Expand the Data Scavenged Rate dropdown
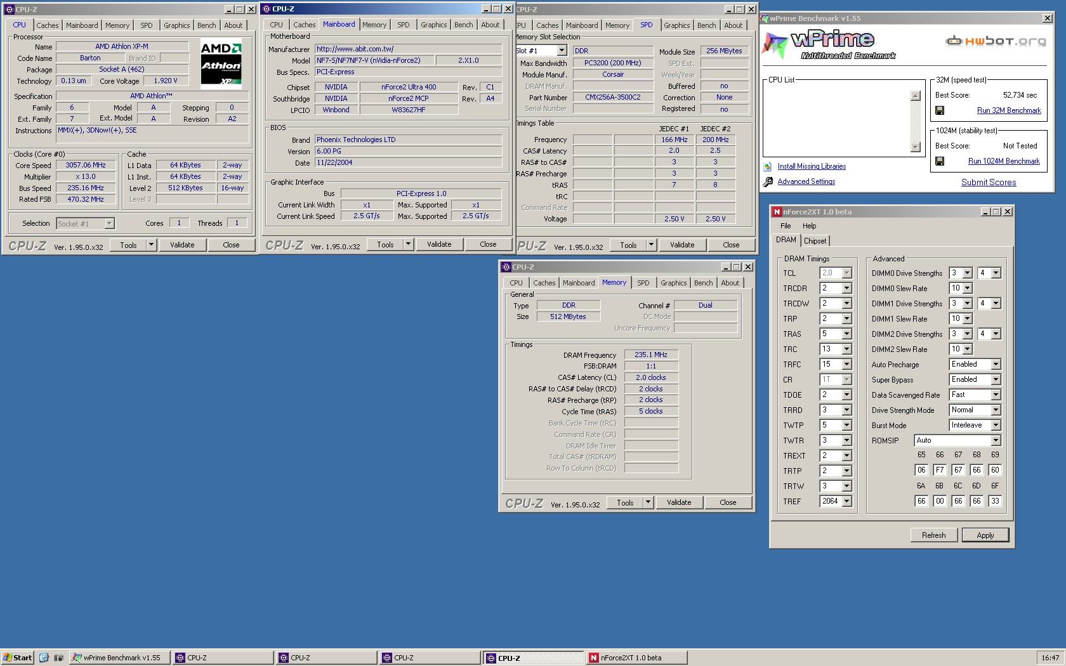Viewport: 1066px width, 666px height. click(x=996, y=395)
